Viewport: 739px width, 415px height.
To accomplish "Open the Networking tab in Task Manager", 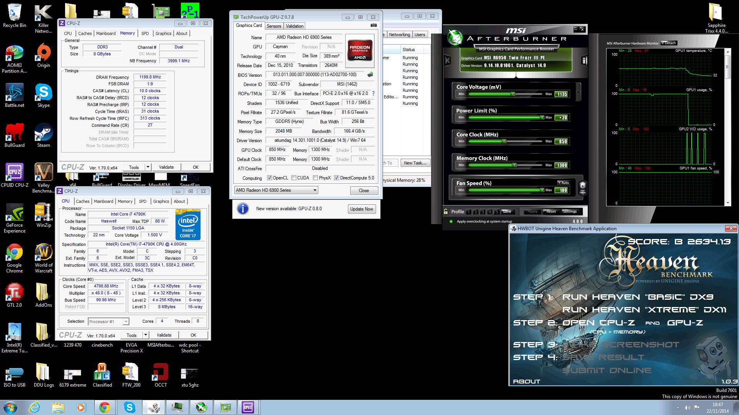I will [x=399, y=35].
